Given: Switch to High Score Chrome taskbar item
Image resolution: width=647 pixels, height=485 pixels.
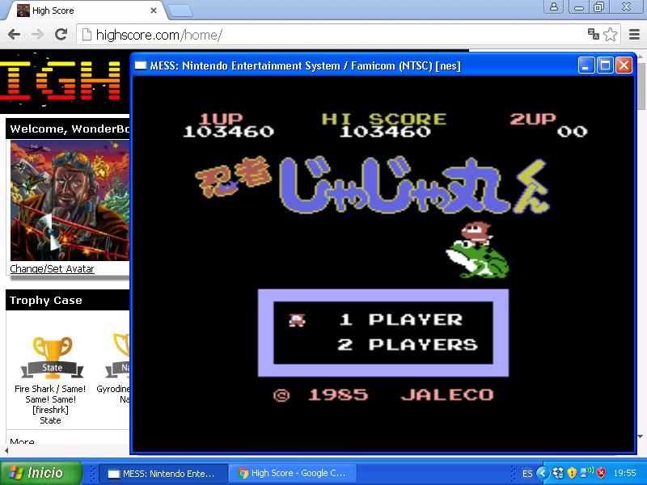Looking at the screenshot, I should (x=291, y=473).
